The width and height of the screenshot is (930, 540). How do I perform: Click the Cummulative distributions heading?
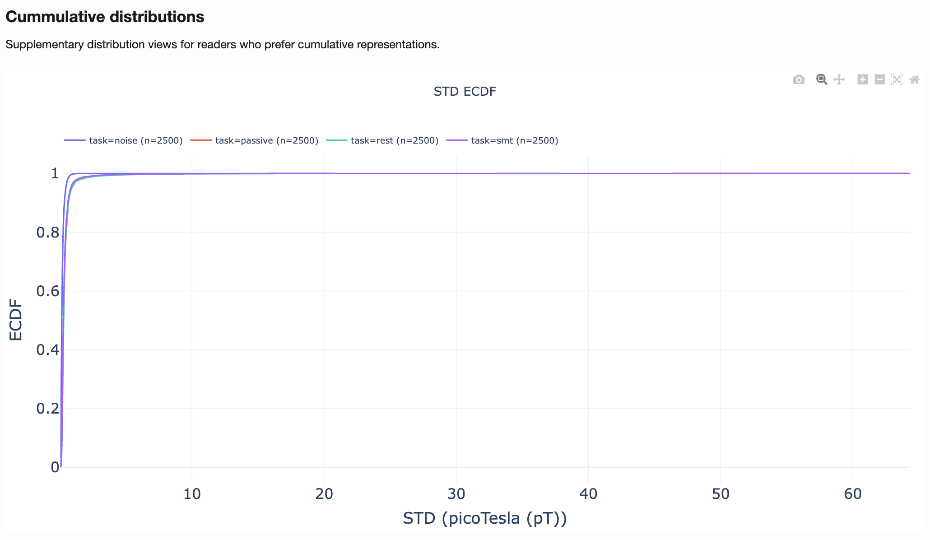pyautogui.click(x=105, y=17)
